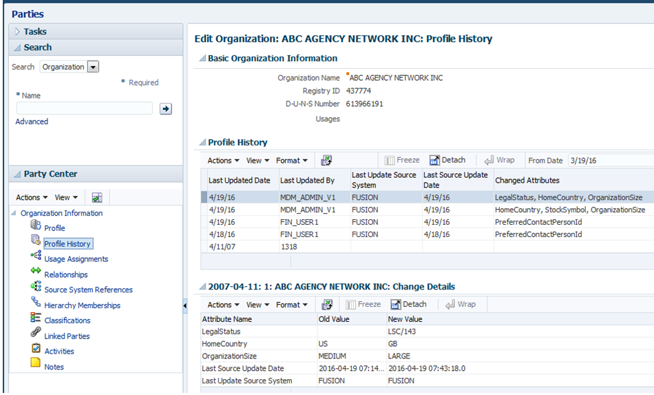Open the Search type Organization dropdown
The height and width of the screenshot is (395, 654).
(x=93, y=67)
